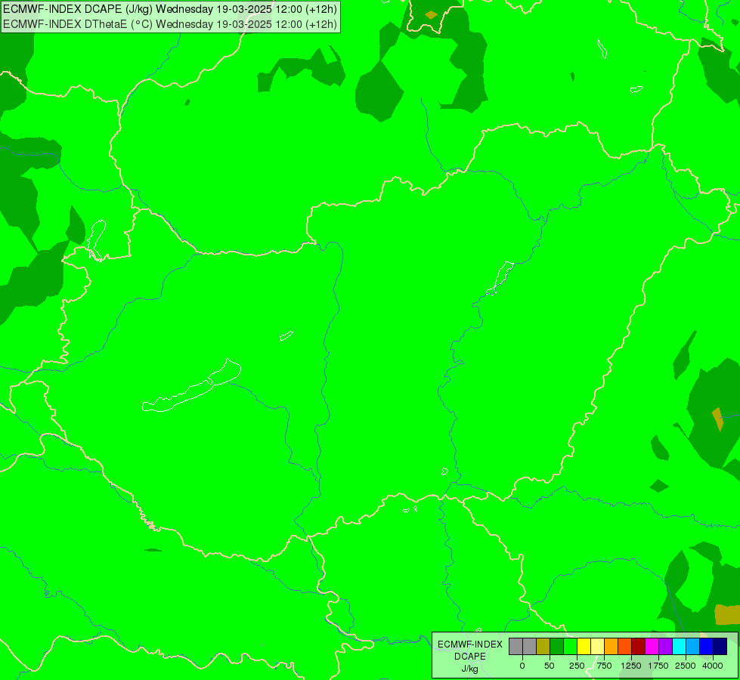Click the olive swatch in the DCAPE legend
The height and width of the screenshot is (680, 740).
pyautogui.click(x=543, y=647)
